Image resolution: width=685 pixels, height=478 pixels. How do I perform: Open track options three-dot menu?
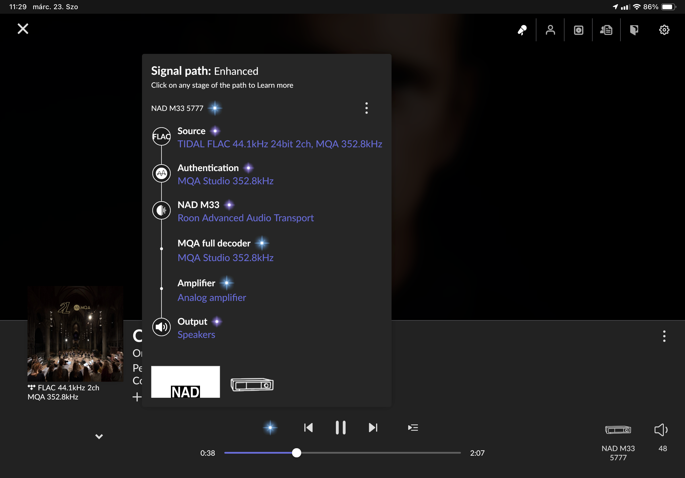(x=664, y=336)
